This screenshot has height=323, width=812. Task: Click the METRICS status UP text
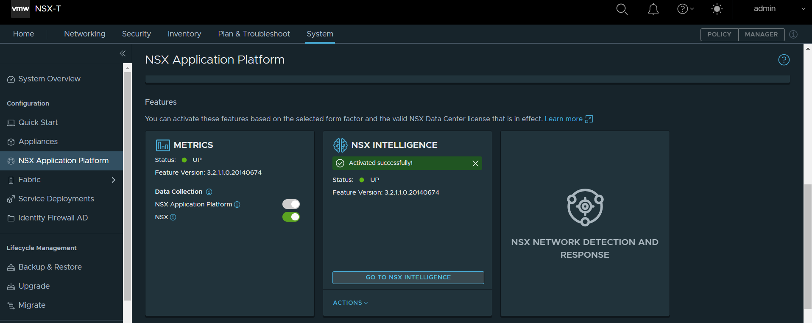point(197,160)
